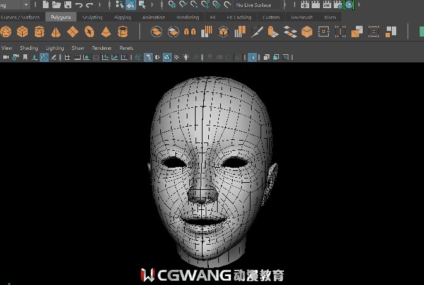Open the panel Shading menu
The width and height of the screenshot is (424, 285).
point(29,48)
